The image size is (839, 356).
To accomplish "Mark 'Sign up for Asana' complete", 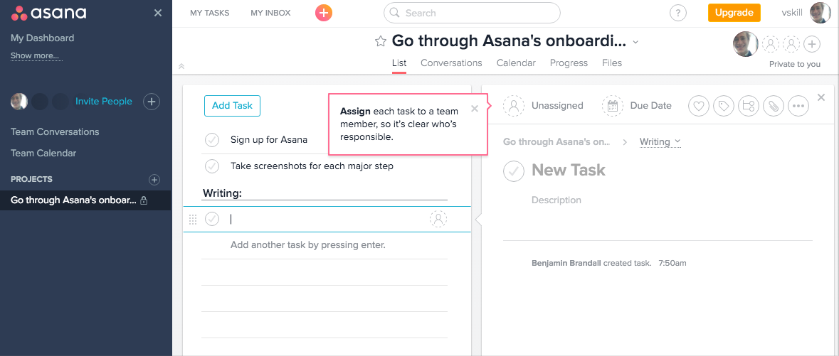I will (x=213, y=140).
